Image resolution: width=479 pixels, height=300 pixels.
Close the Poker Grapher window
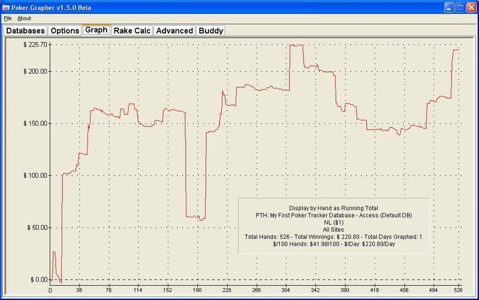click(471, 7)
